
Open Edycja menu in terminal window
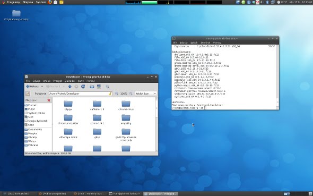point(184,42)
